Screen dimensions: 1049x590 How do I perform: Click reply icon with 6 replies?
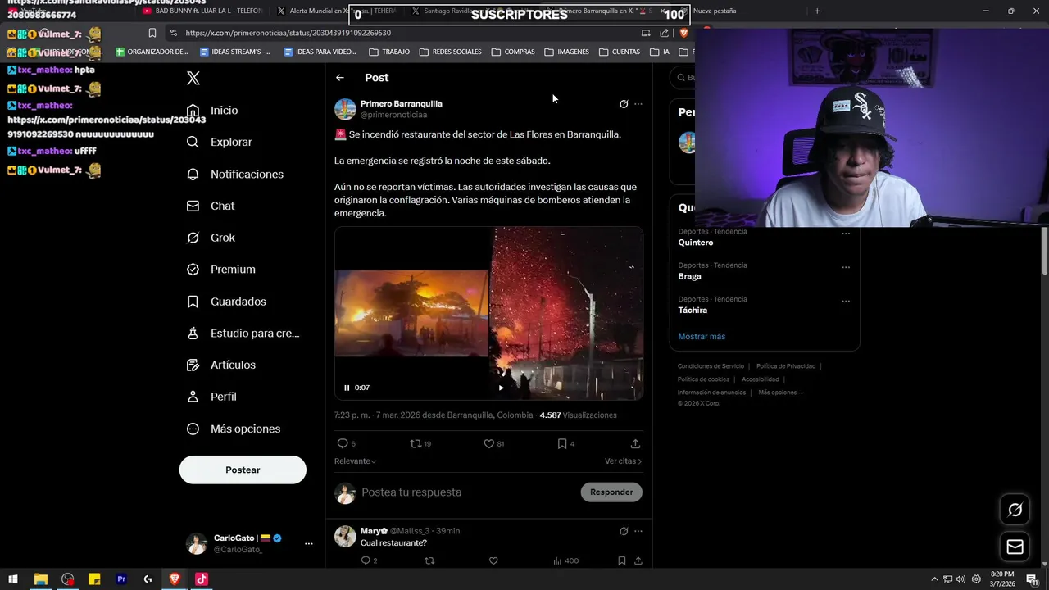click(347, 444)
